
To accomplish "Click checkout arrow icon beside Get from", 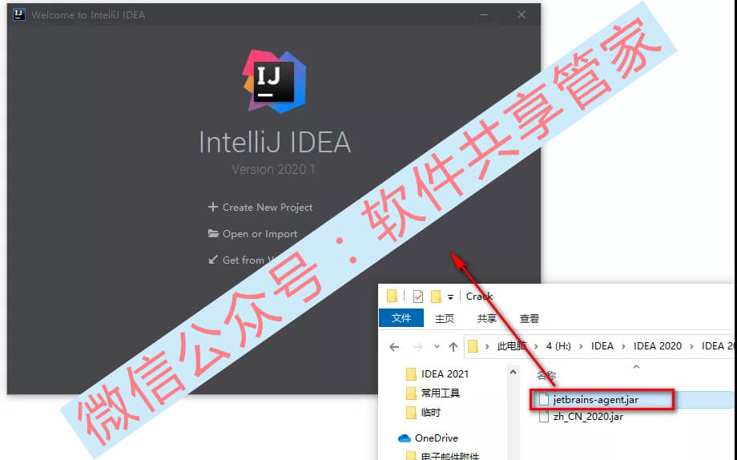I will tap(213, 260).
